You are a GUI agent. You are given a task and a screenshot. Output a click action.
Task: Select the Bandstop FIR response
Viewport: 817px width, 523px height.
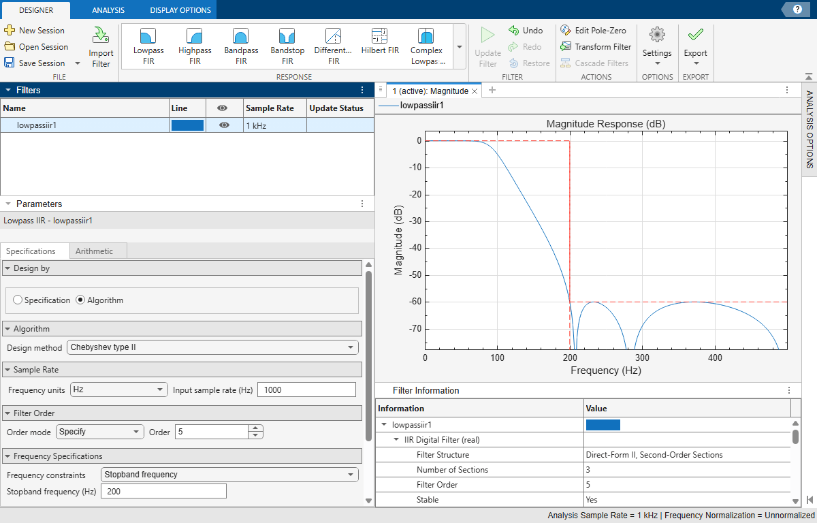[x=287, y=46]
